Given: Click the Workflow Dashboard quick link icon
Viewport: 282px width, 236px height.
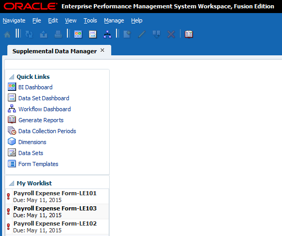Looking at the screenshot, I should 12,109.
